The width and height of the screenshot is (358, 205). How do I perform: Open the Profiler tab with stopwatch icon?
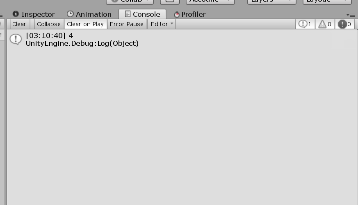tap(190, 14)
